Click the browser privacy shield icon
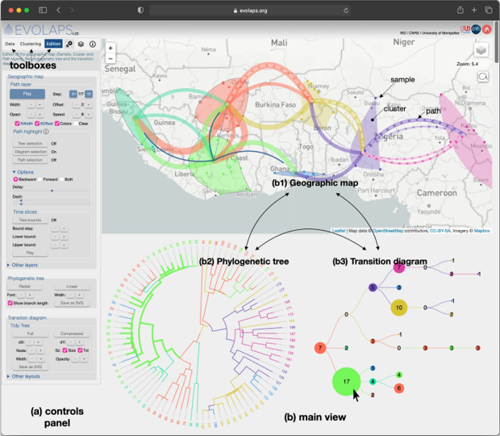The height and width of the screenshot is (436, 500). pyautogui.click(x=140, y=10)
